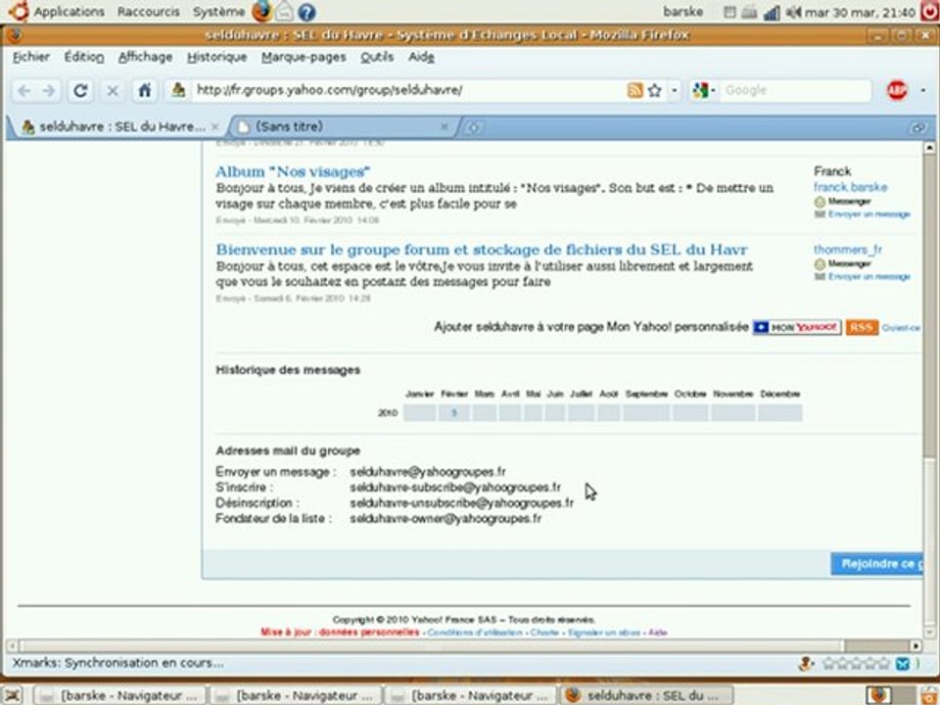Subscribe via the RSS feed icon in address bar
Screen dimensions: 940x705
click(x=634, y=90)
